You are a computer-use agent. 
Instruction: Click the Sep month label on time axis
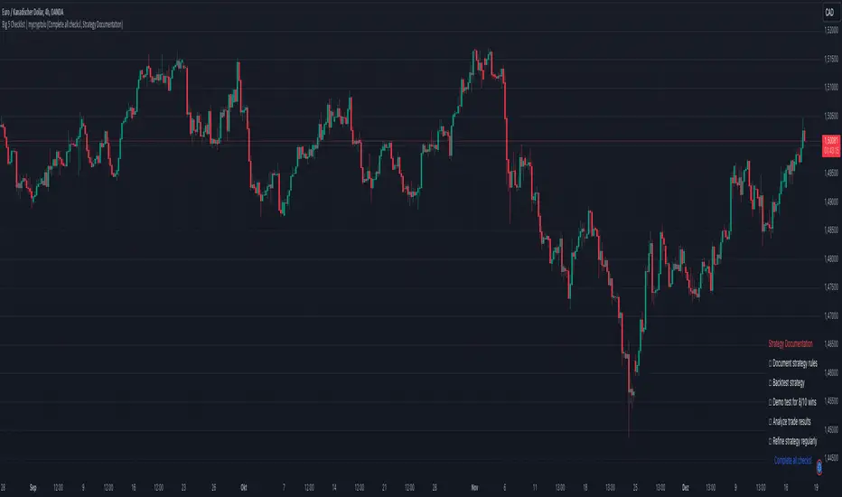point(34,484)
